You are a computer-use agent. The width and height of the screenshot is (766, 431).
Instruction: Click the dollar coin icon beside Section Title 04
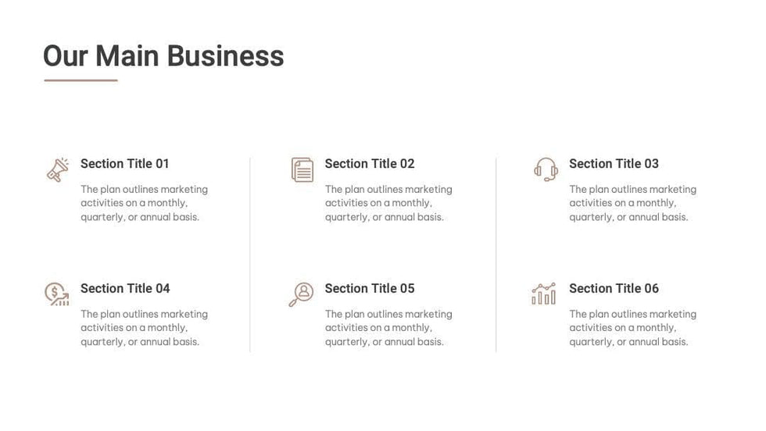(56, 294)
